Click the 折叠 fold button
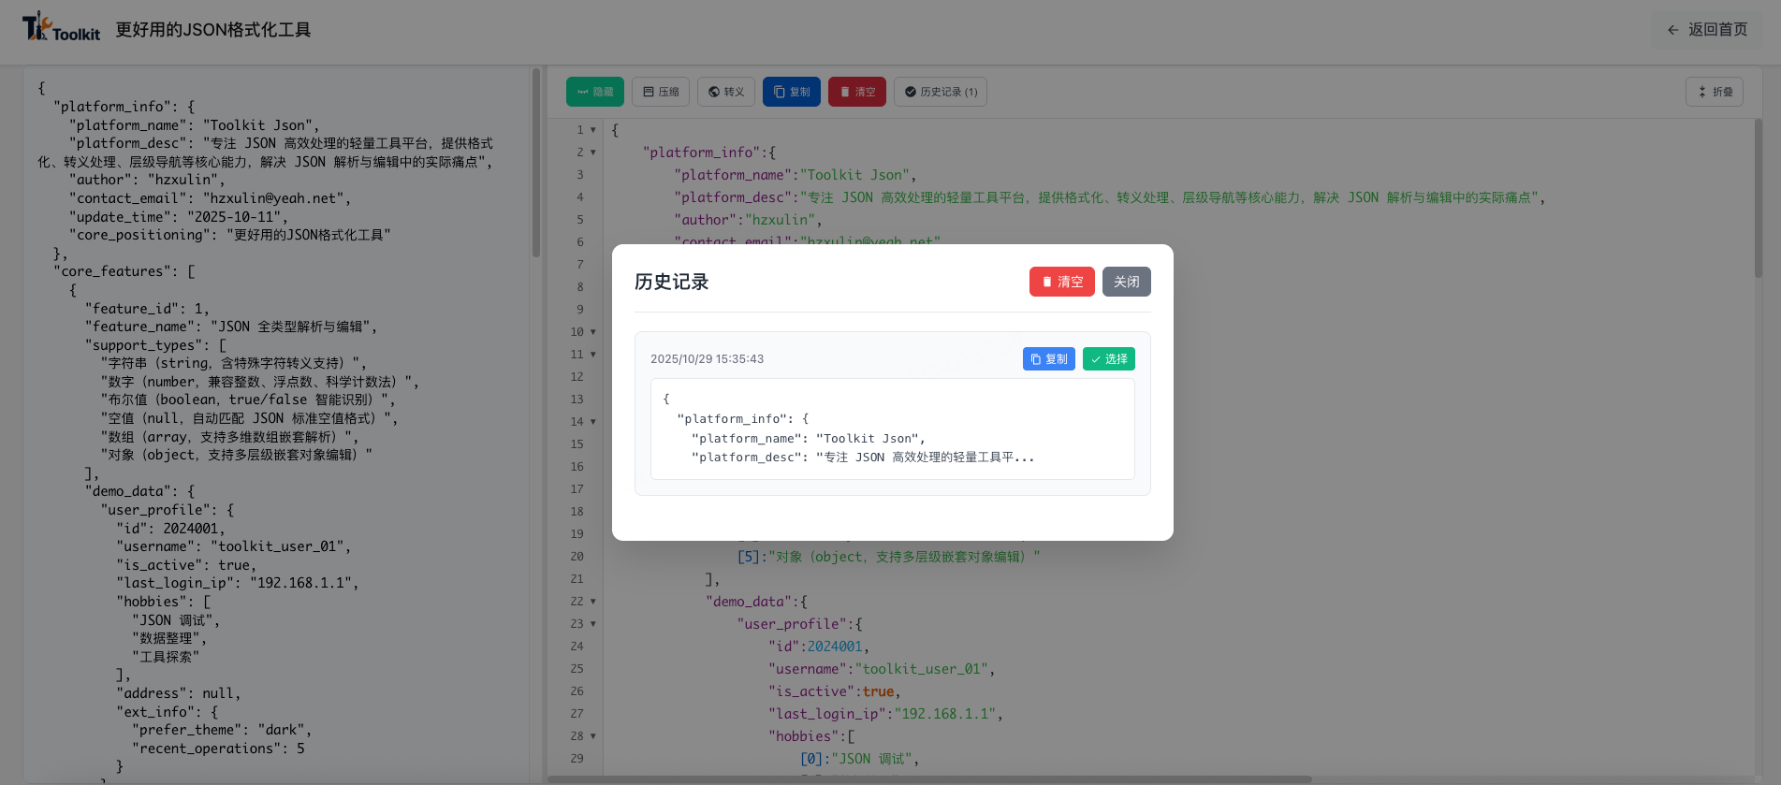1781x785 pixels. [x=1715, y=92]
